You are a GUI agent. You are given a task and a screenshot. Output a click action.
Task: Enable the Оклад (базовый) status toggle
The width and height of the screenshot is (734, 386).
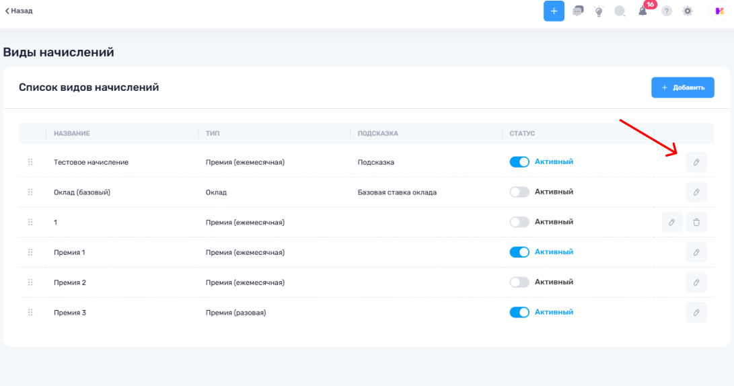pyautogui.click(x=519, y=192)
